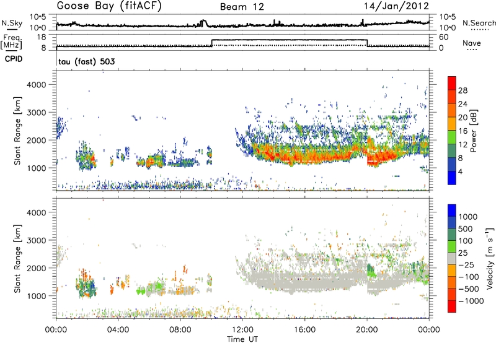Click the right '10^0' noise axis label
The image size is (496, 343).
[448, 27]
